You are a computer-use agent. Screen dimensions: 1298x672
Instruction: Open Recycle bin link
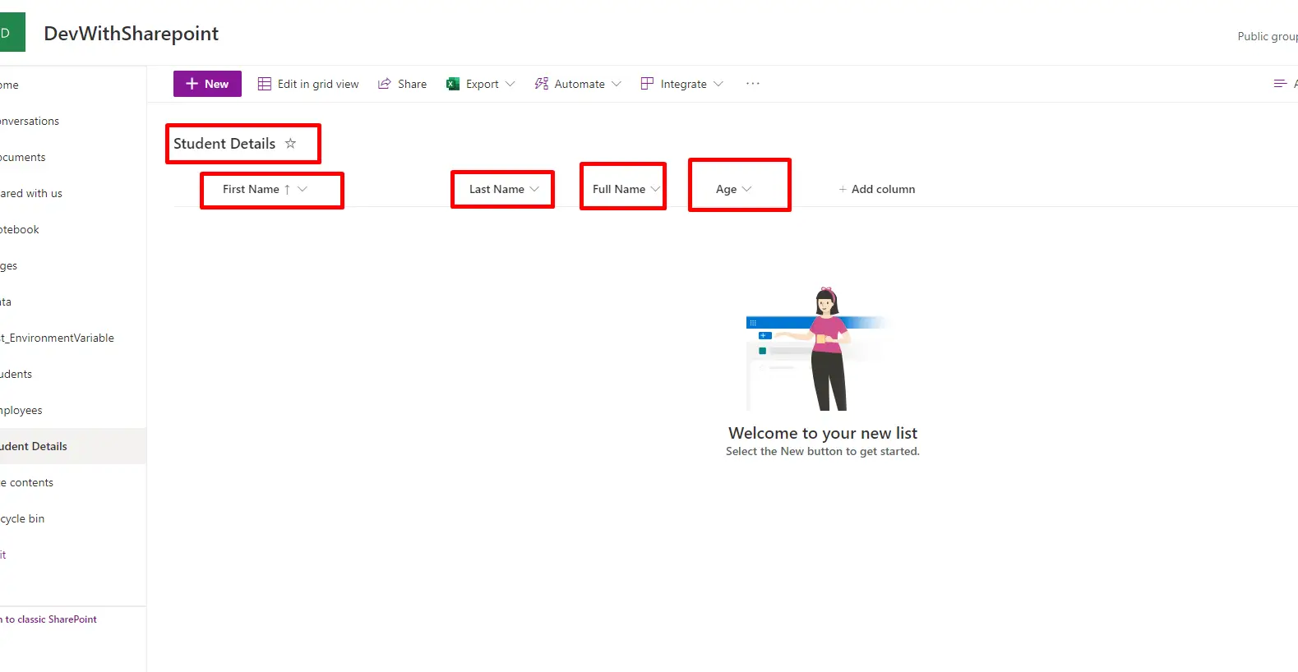pyautogui.click(x=22, y=518)
